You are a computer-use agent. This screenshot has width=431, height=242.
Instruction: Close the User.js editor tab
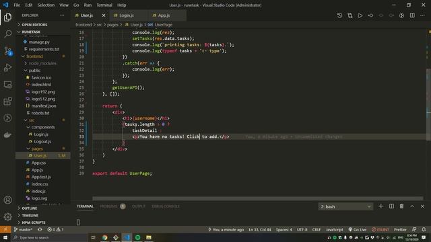[104, 15]
